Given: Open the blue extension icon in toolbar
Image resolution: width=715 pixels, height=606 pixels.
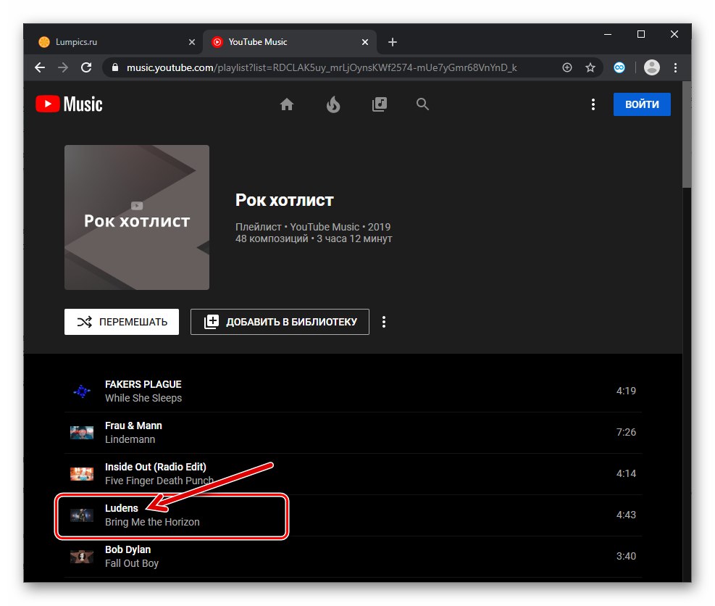Looking at the screenshot, I should click(x=619, y=67).
